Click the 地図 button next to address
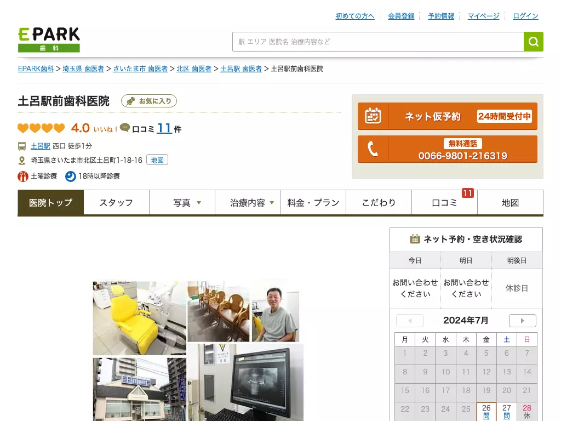This screenshot has height=421, width=561. pos(157,160)
